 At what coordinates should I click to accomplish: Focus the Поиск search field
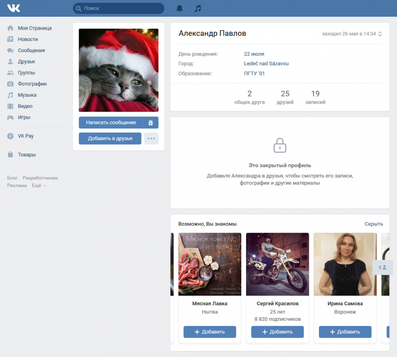119,8
